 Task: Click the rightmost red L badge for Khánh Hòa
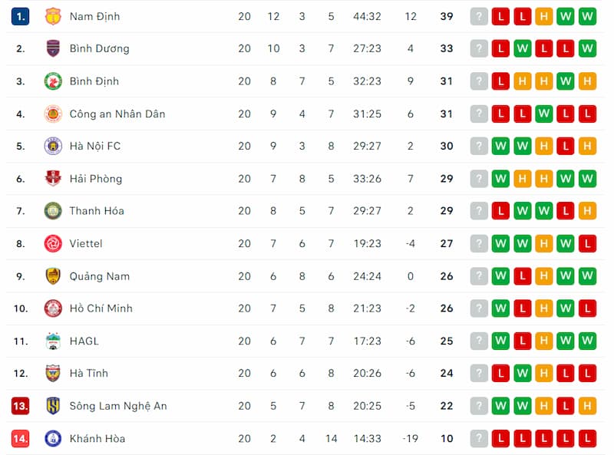(588, 438)
